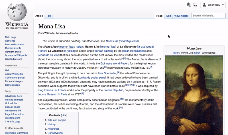Open the Mona Lisa (disambiguation) link
The width and height of the screenshot is (228, 135).
pos(122,41)
